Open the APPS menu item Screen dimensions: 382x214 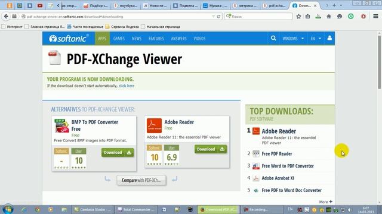point(102,38)
